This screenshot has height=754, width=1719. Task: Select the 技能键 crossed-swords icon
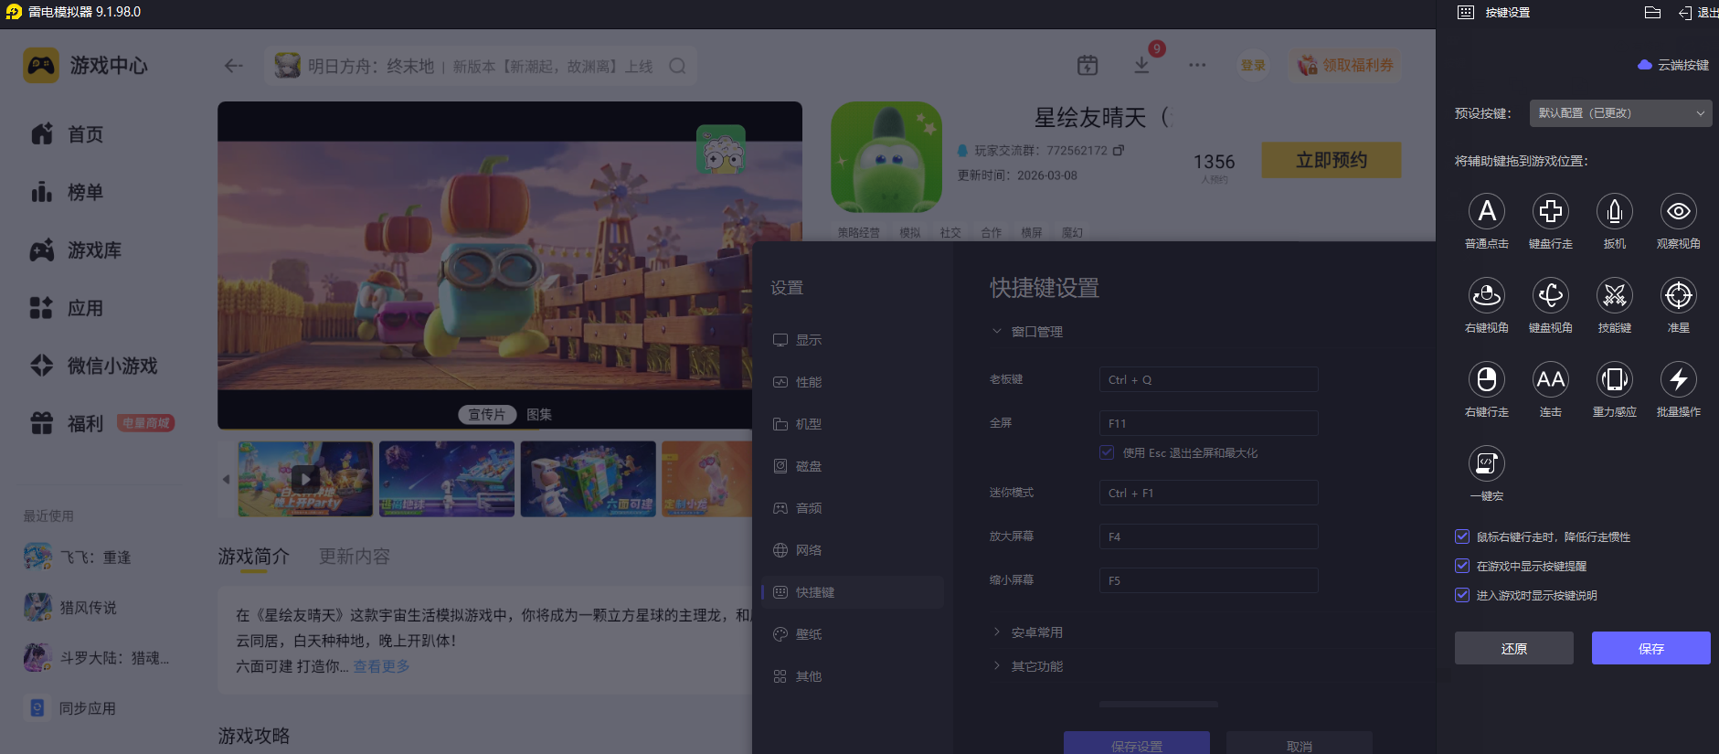(1615, 295)
